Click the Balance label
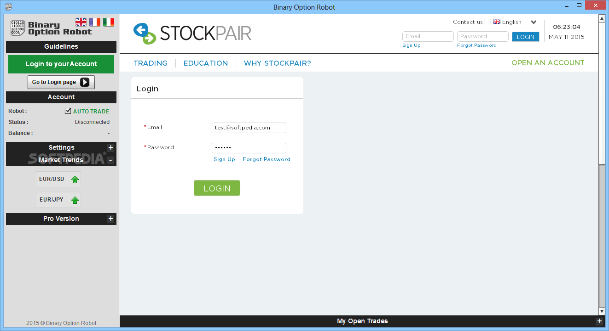The image size is (609, 331). [21, 133]
